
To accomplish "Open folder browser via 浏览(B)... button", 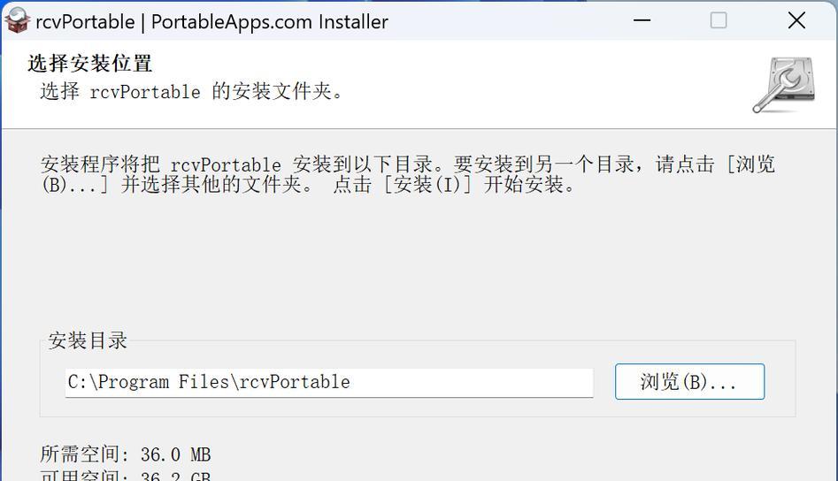I will point(689,381).
